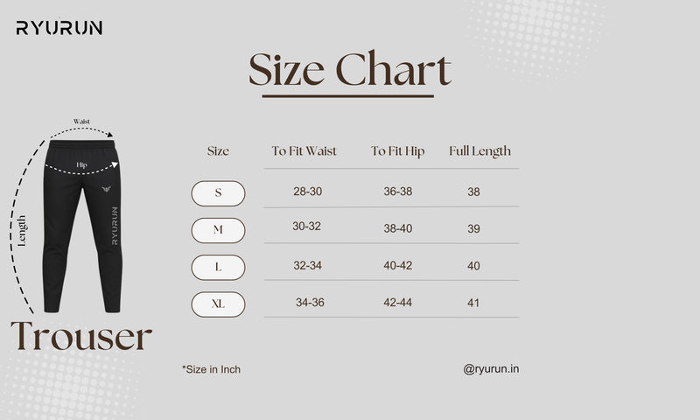Click the 28-30 waist value
700x420 pixels.
[307, 191]
